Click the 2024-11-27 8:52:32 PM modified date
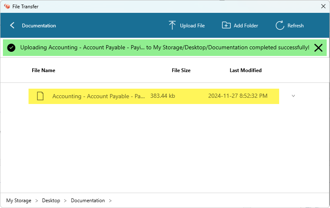 click(x=238, y=96)
